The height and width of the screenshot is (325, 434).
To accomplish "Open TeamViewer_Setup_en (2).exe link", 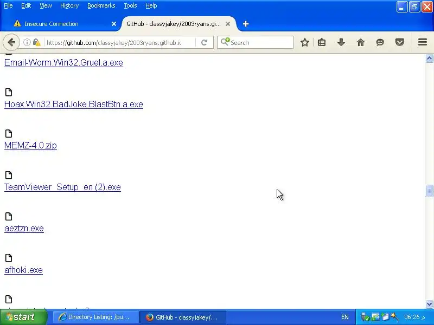I will (62, 187).
